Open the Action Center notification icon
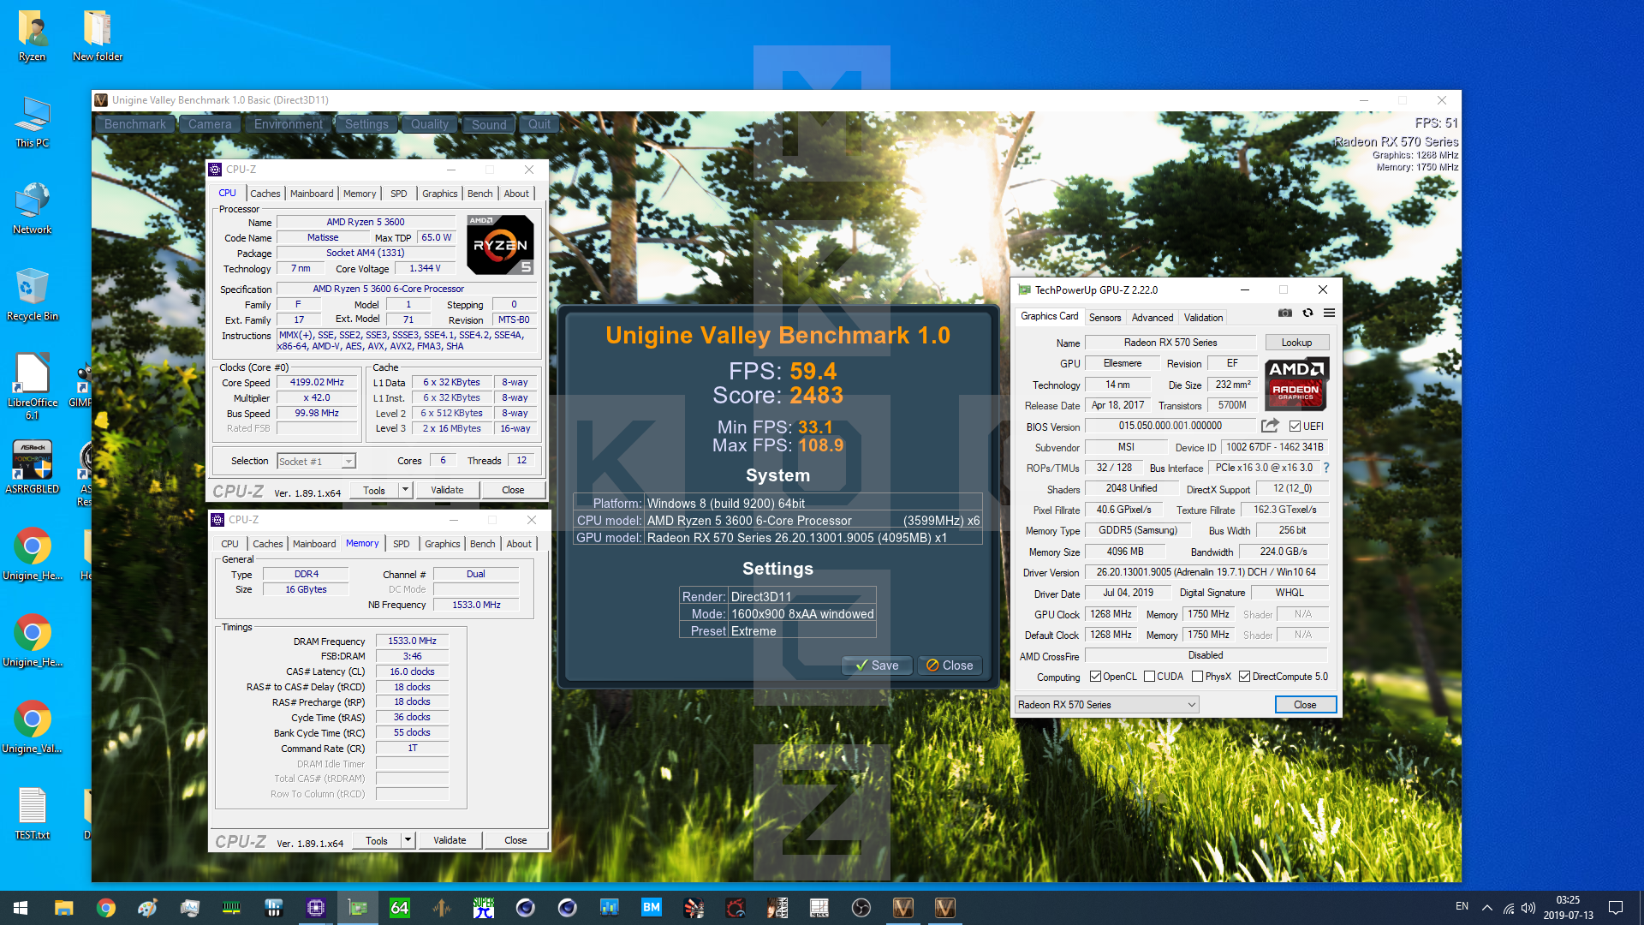This screenshot has height=925, width=1644. coord(1616,908)
